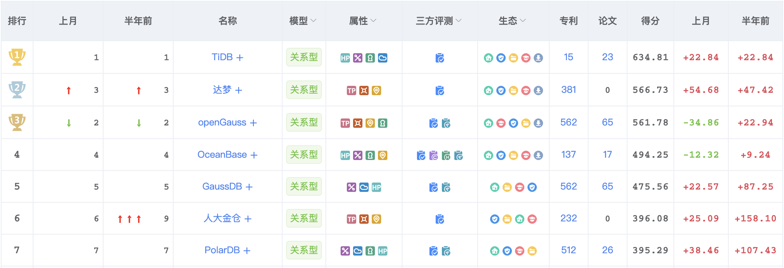784x268 pixels.
Task: Click the TP attribute icon in 达梦 row
Action: 352,91
